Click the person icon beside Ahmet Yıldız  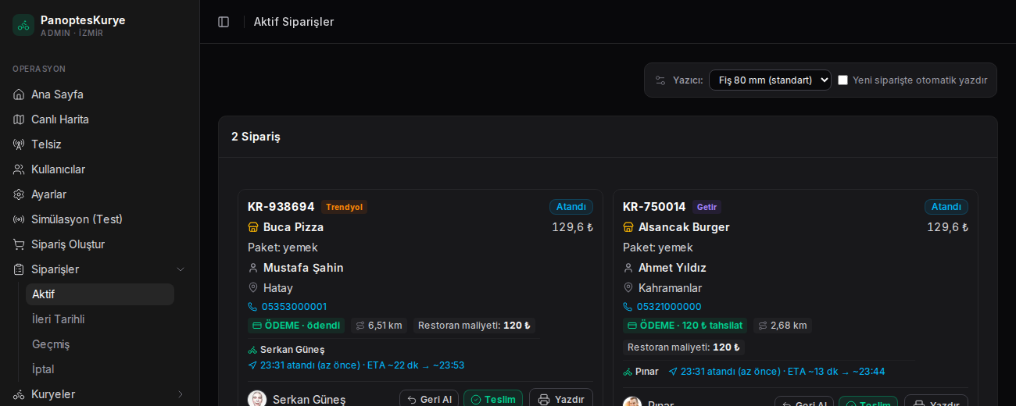pos(628,268)
